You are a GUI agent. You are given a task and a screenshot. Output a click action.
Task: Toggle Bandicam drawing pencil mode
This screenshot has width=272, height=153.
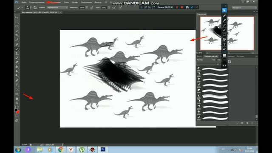192,7
